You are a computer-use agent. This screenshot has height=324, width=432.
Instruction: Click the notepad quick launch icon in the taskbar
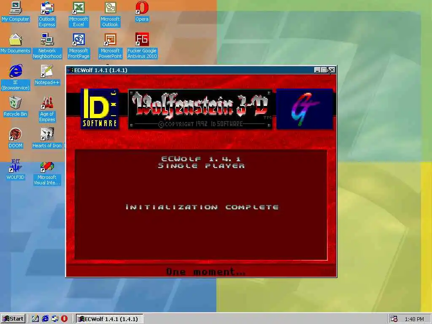(x=35, y=319)
